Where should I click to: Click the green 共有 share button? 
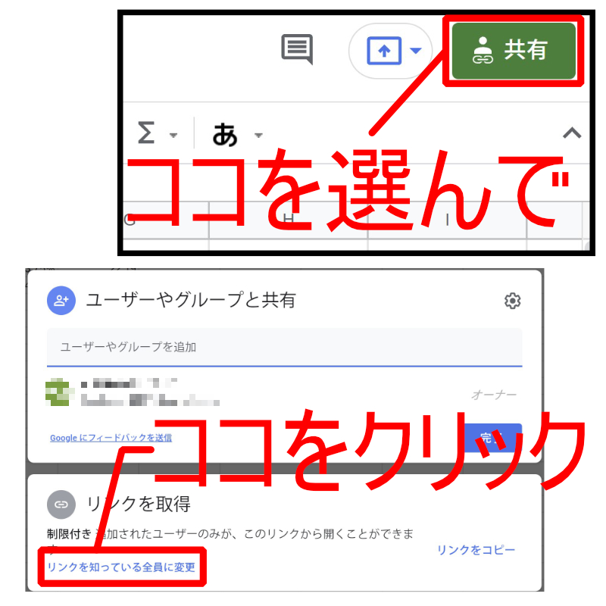(x=514, y=51)
